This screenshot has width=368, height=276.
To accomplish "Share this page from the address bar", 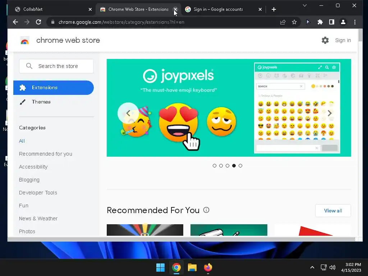I will (283, 22).
